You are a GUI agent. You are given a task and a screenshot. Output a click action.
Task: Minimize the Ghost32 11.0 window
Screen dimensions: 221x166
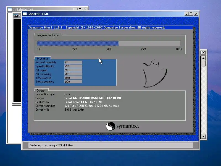[186, 14]
